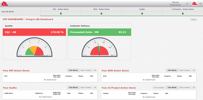Expand the Alexey Mykhaylov user dropdown
203x100 pixels.
tap(187, 4)
